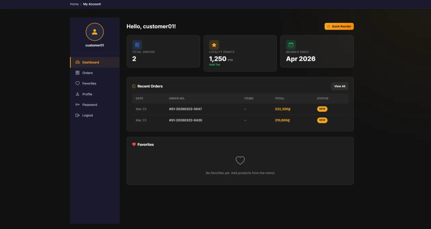Click Mar 23 date of order 9420
Viewport: 431px width, 229px height.
141,120
